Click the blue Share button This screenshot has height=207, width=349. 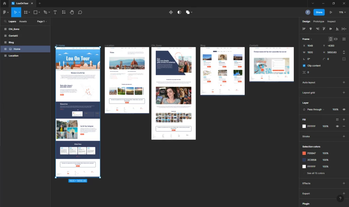point(319,12)
